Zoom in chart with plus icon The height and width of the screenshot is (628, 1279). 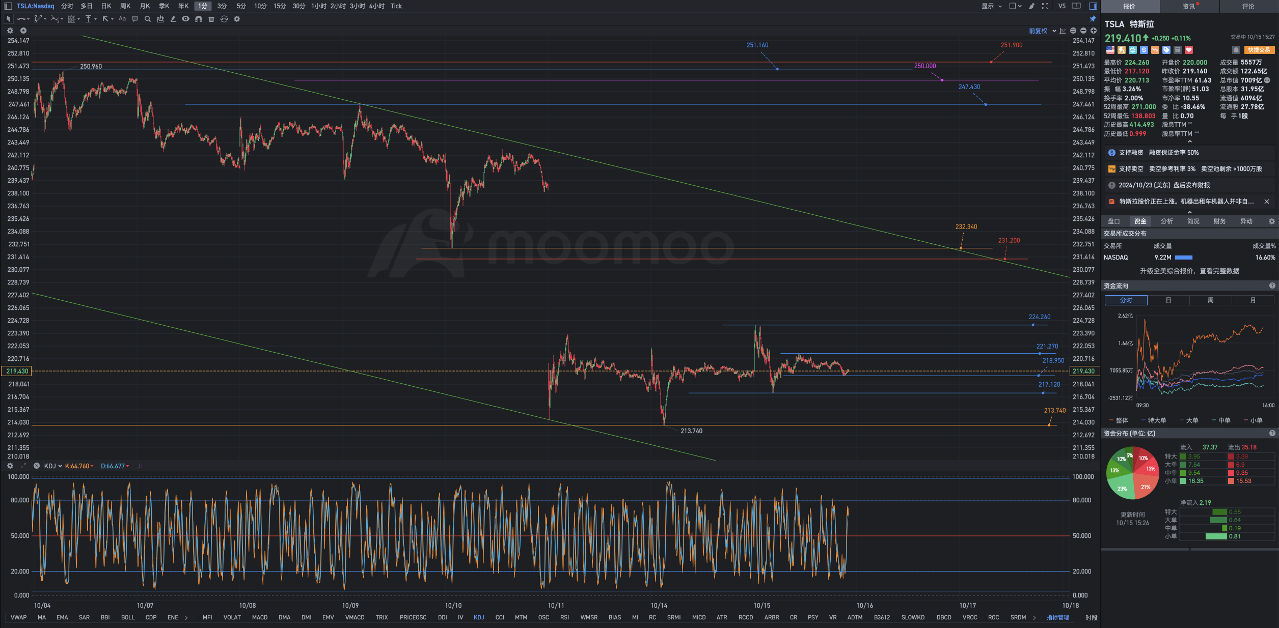point(1093,31)
